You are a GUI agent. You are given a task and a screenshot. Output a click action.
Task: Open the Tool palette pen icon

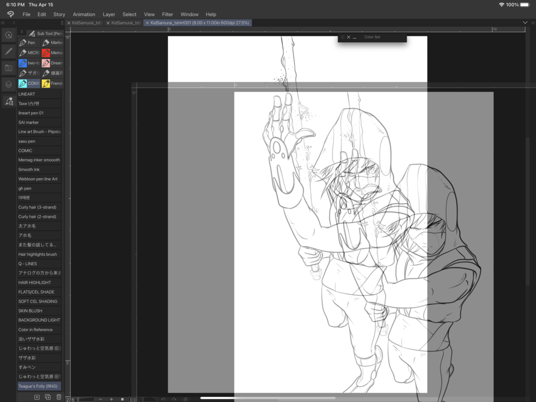9,51
